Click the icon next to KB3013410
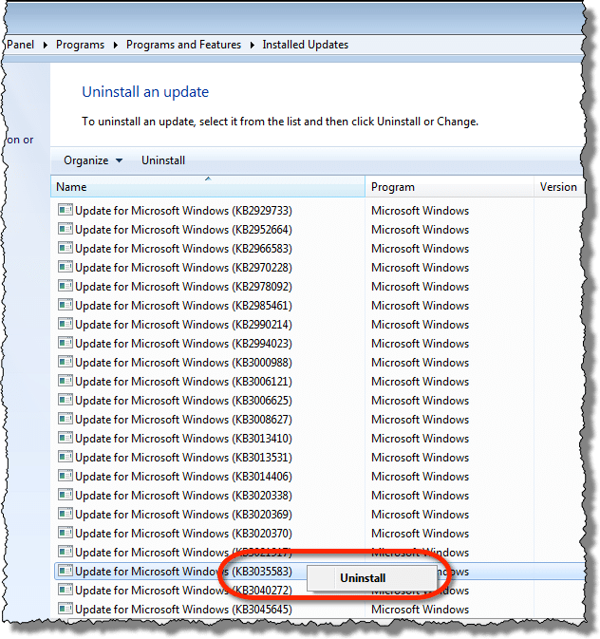Image resolution: width=600 pixels, height=639 pixels. pyautogui.click(x=66, y=438)
